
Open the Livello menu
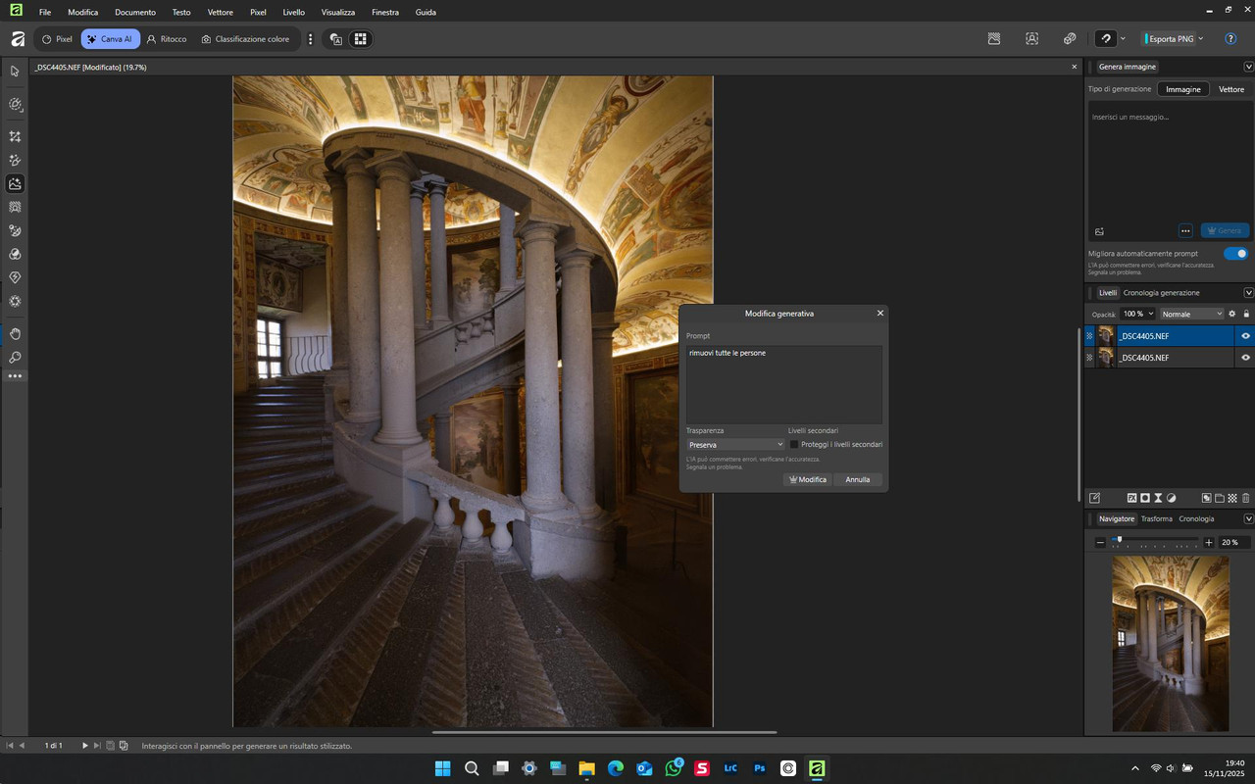(x=293, y=12)
